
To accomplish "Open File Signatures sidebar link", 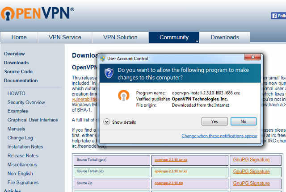I will point(23,183).
